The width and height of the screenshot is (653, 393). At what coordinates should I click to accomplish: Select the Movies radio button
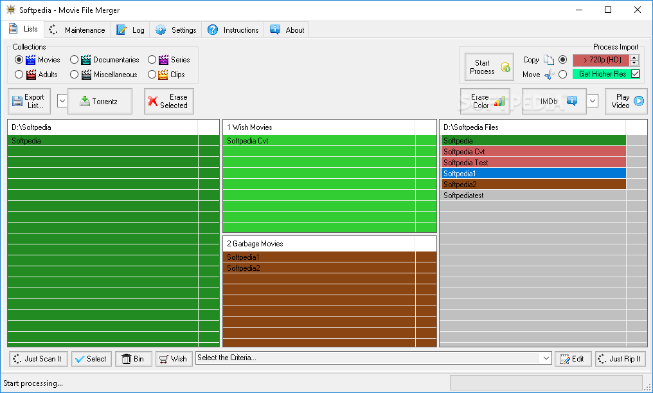click(19, 60)
